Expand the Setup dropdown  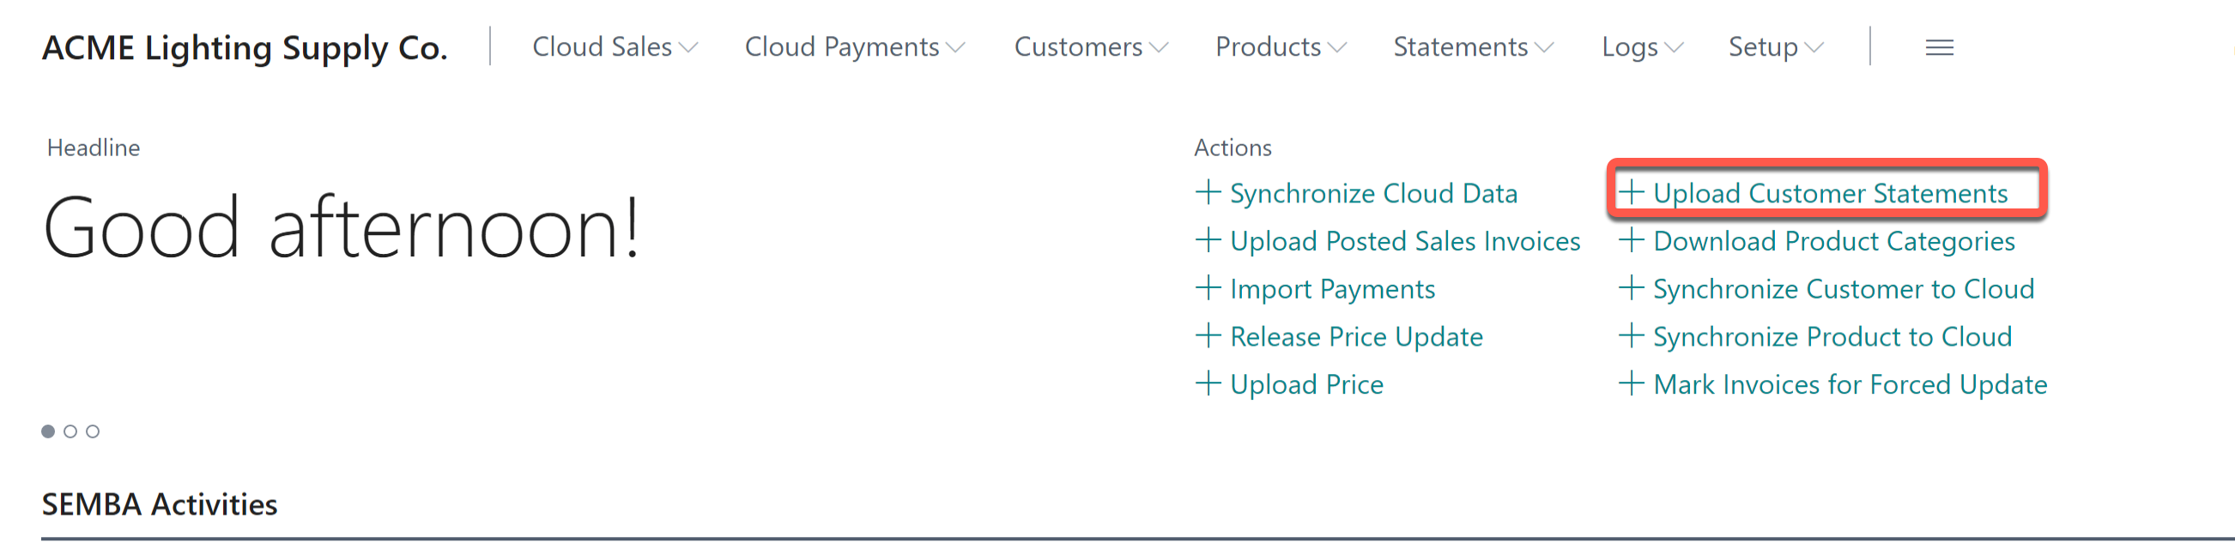click(1774, 48)
